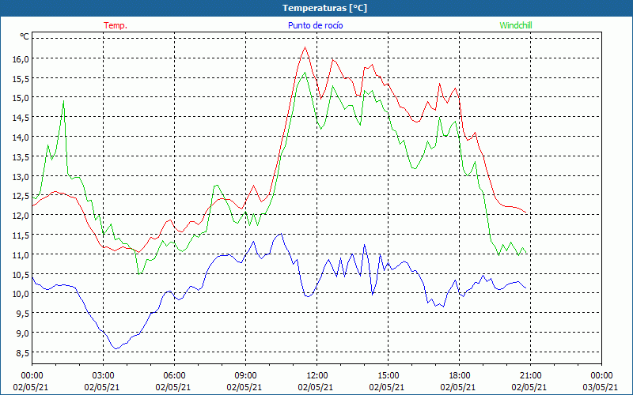Click the 21:00 time axis label
The width and height of the screenshot is (633, 395).
(x=530, y=376)
